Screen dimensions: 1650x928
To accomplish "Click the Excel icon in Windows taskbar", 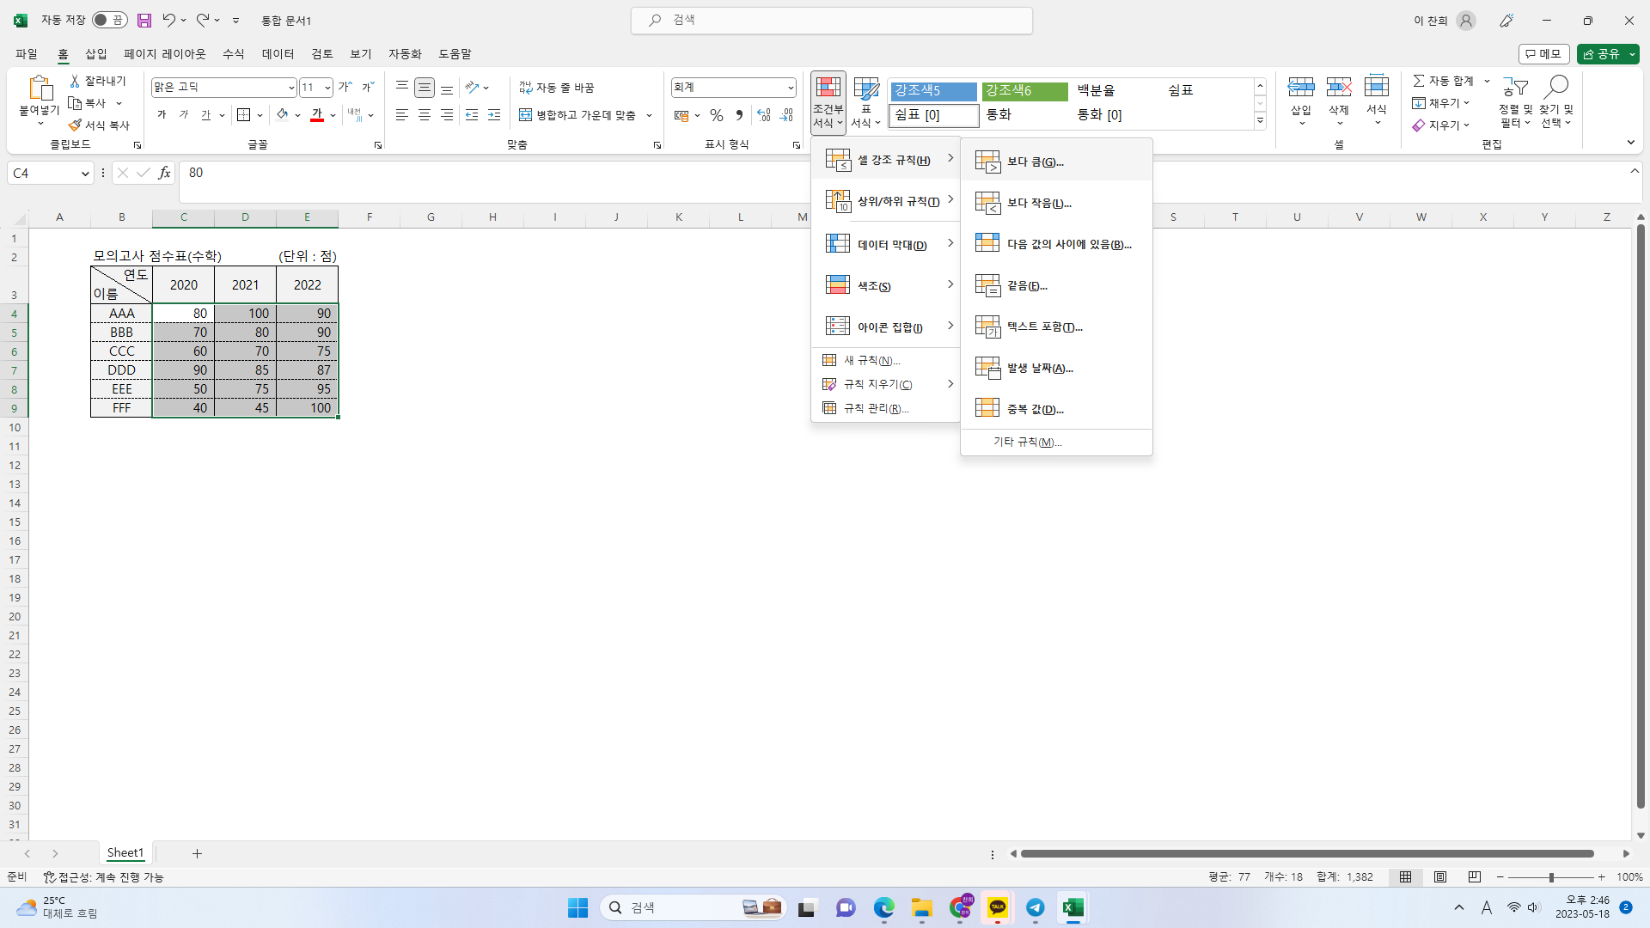I will point(1072,907).
